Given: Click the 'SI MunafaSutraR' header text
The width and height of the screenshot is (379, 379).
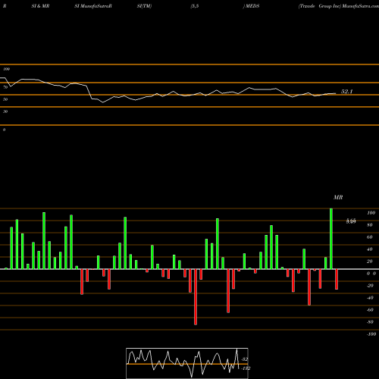Looking at the screenshot, I should coord(93,6).
